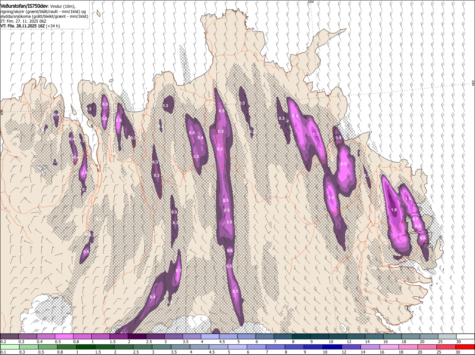The height and width of the screenshot is (355, 475).
Task: Pick the light lavender upper-row swatch labeled 4
Action: pos(210,336)
